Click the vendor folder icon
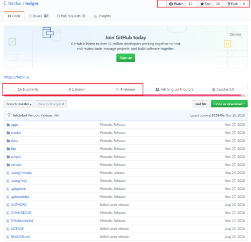The width and height of the screenshot is (251, 242). 8,165
